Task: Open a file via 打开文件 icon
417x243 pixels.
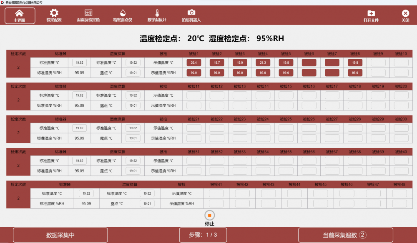Action: pyautogui.click(x=371, y=15)
